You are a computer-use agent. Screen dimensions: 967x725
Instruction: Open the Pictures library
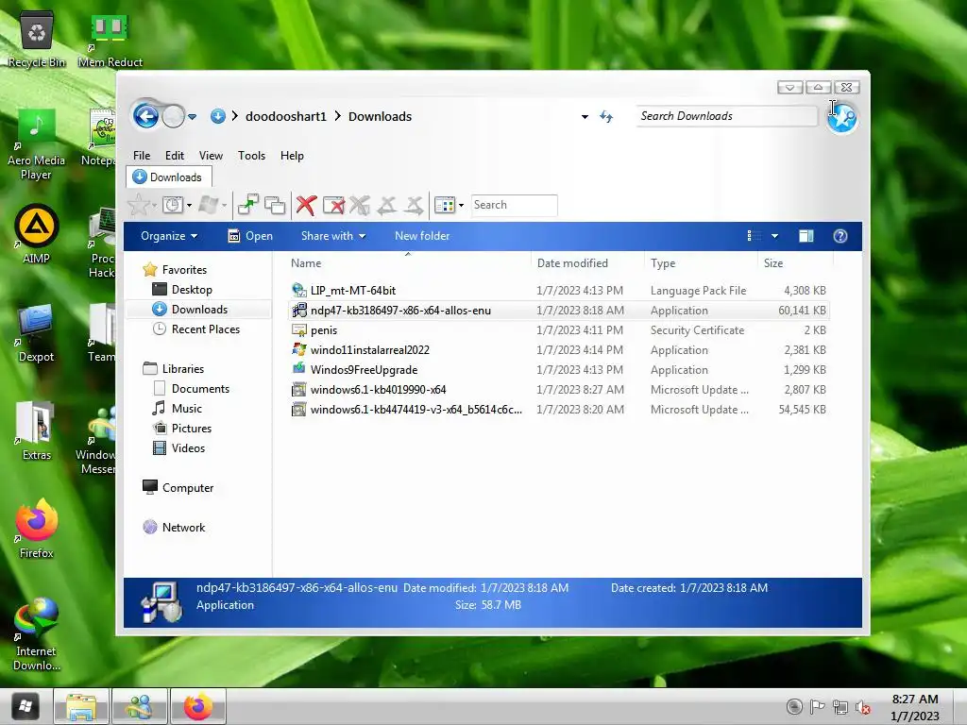click(x=191, y=428)
